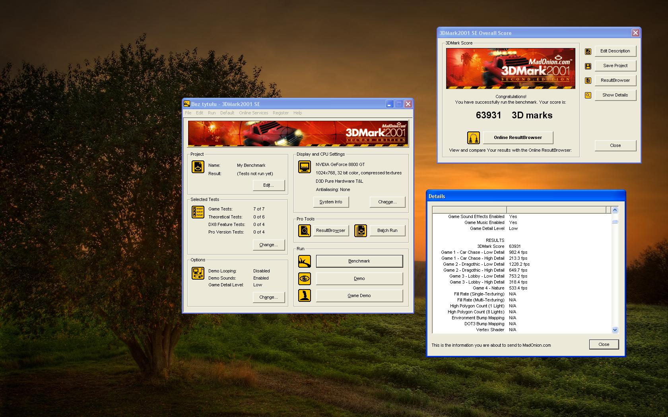Close Overall Score window with X

tap(635, 33)
